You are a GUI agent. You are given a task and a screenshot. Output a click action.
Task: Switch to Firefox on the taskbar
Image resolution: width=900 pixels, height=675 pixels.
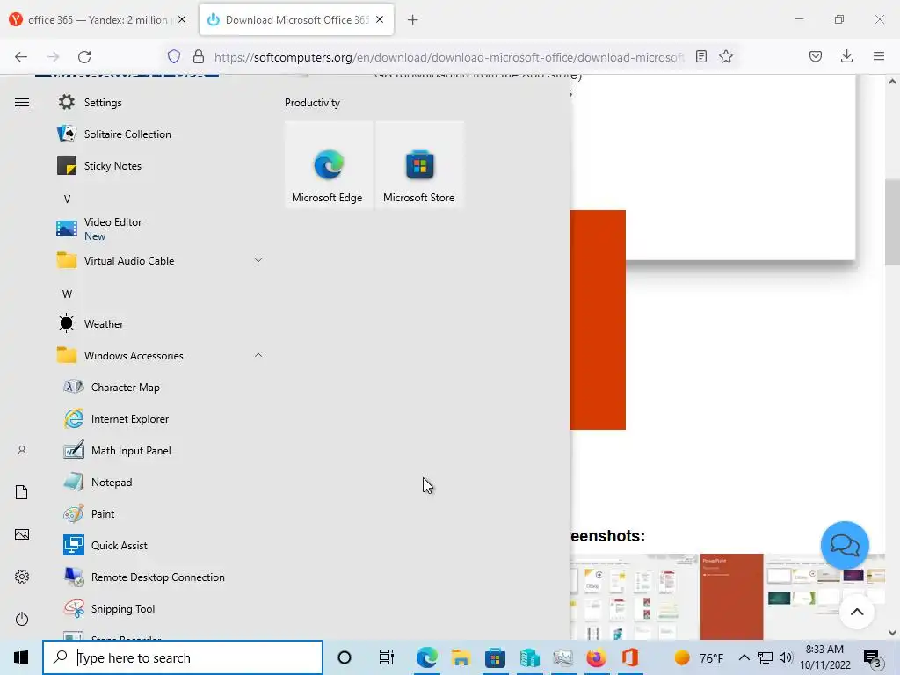click(597, 657)
